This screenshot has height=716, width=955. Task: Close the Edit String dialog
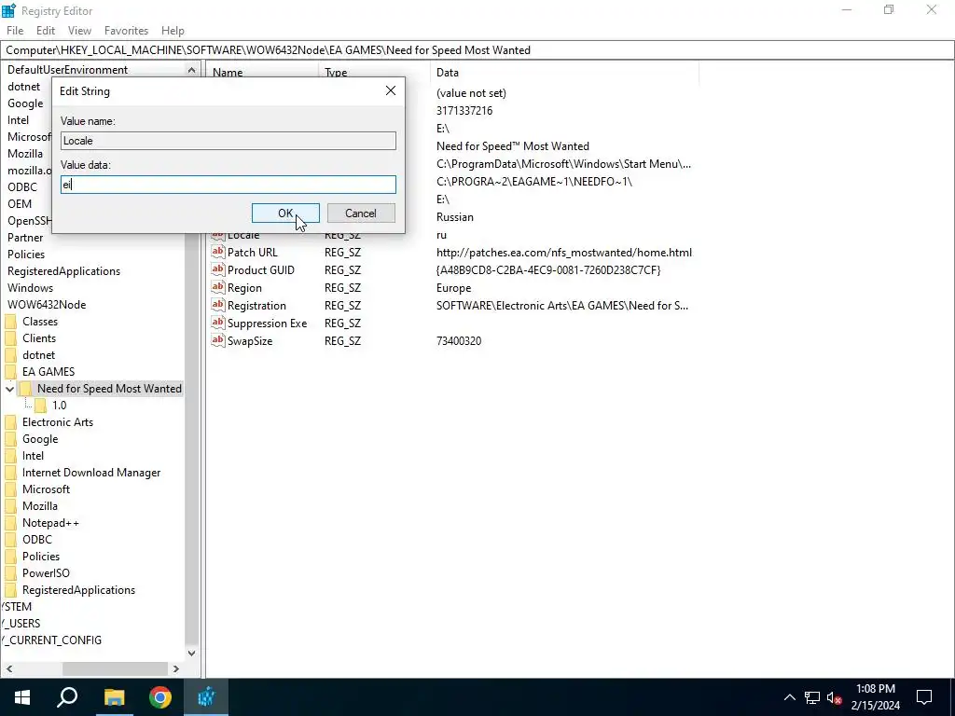[x=391, y=90]
